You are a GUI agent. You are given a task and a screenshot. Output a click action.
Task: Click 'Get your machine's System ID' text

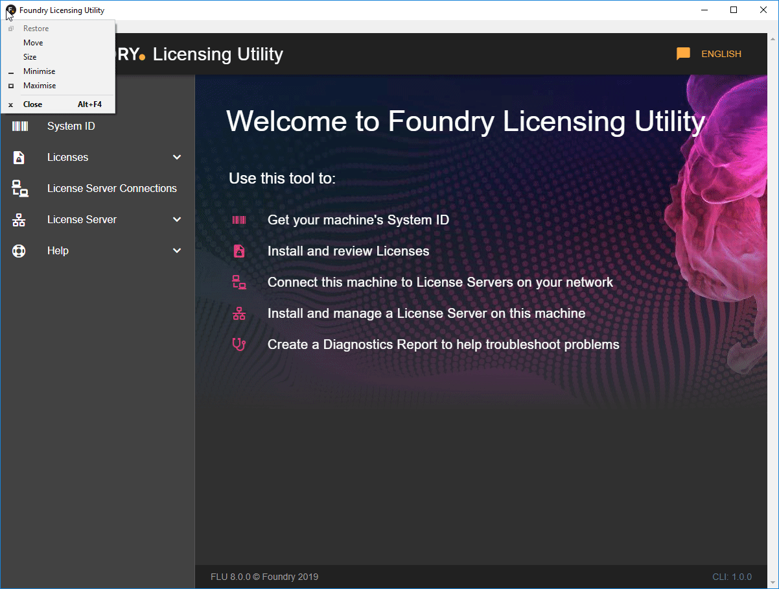point(358,220)
